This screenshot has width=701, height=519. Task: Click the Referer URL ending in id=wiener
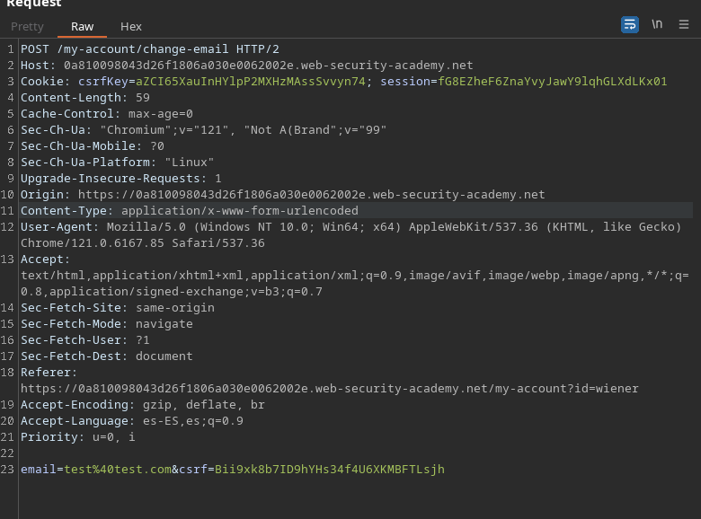(329, 389)
